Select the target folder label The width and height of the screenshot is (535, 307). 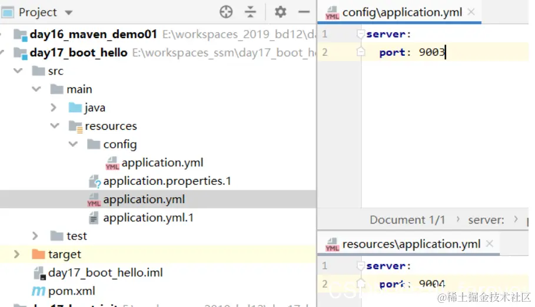(65, 255)
